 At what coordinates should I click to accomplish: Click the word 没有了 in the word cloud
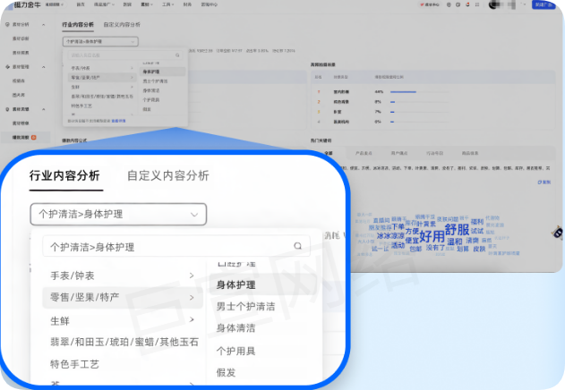pyautogui.click(x=435, y=248)
